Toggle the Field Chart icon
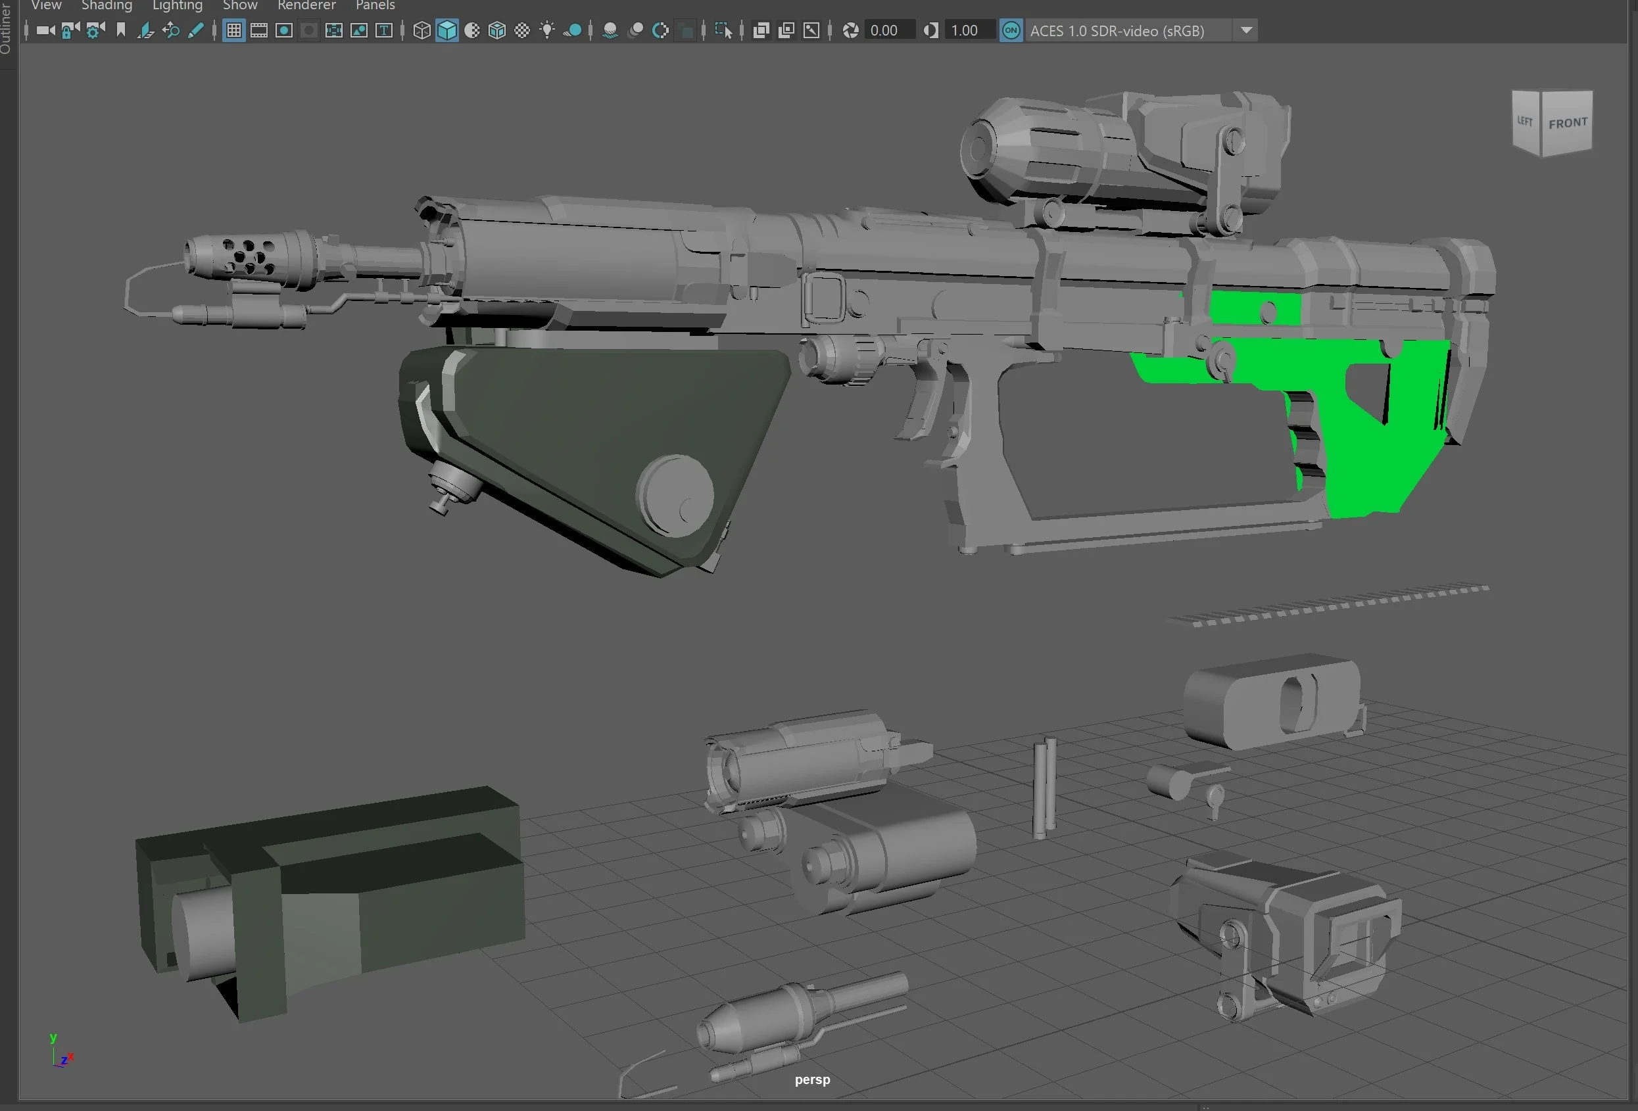The image size is (1638, 1111). [x=334, y=30]
